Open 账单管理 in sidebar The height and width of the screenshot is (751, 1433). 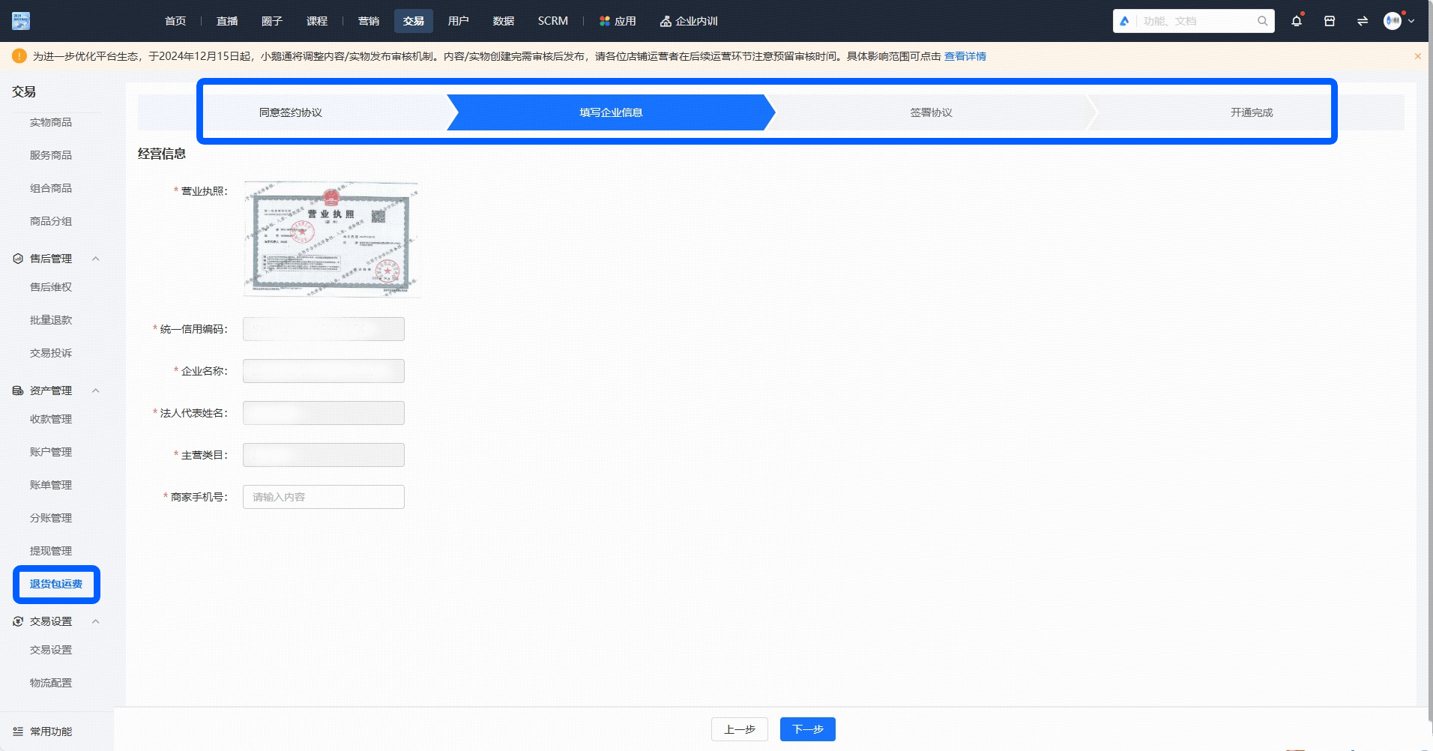click(x=51, y=485)
